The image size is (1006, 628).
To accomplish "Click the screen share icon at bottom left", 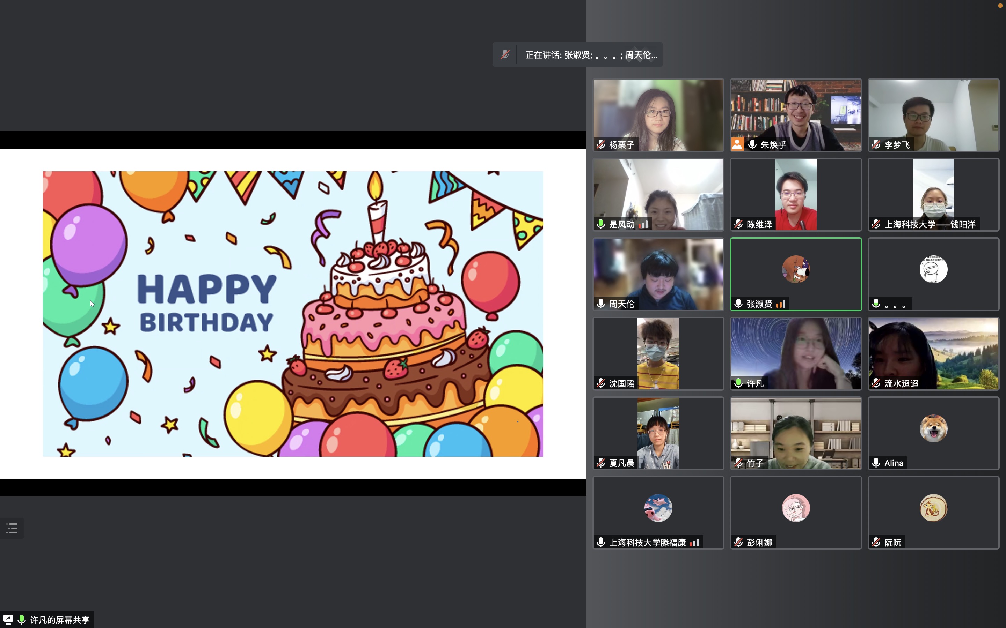I will 8,620.
